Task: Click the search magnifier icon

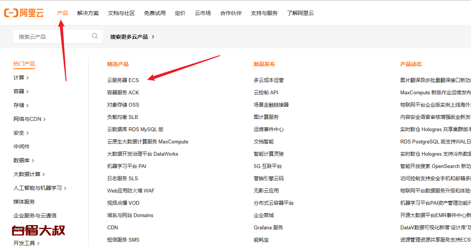Action: (95, 36)
